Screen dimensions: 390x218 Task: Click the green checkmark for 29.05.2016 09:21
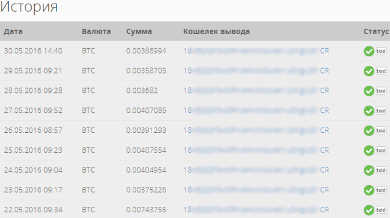tap(369, 71)
